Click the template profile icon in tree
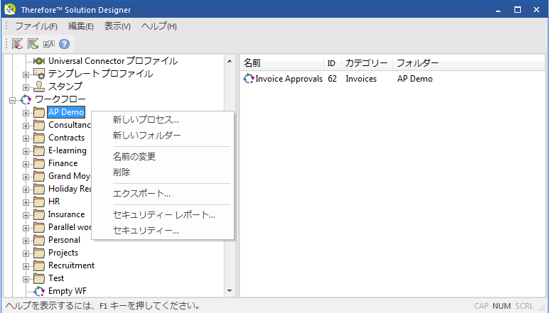This screenshot has height=313, width=550. [39, 74]
